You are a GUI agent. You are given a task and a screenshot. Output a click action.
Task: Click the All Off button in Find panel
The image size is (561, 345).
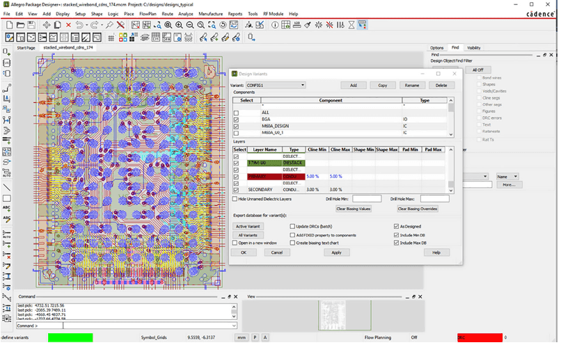tap(478, 70)
